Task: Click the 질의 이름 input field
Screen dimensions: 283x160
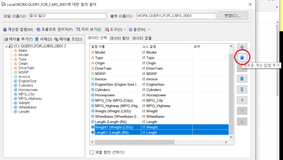Action: (67, 16)
